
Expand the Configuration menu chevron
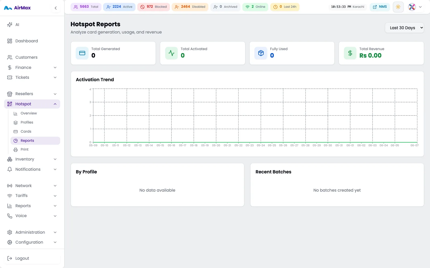tap(55, 242)
